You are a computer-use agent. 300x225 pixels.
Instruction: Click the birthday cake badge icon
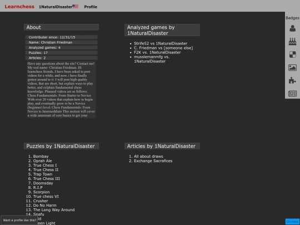click(x=292, y=41)
